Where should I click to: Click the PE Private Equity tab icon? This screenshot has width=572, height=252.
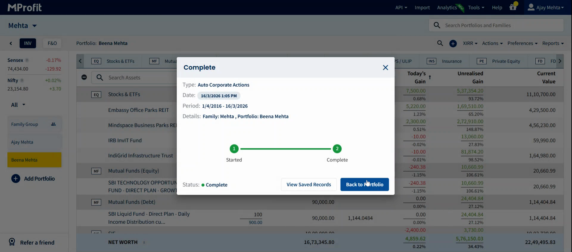click(x=481, y=61)
